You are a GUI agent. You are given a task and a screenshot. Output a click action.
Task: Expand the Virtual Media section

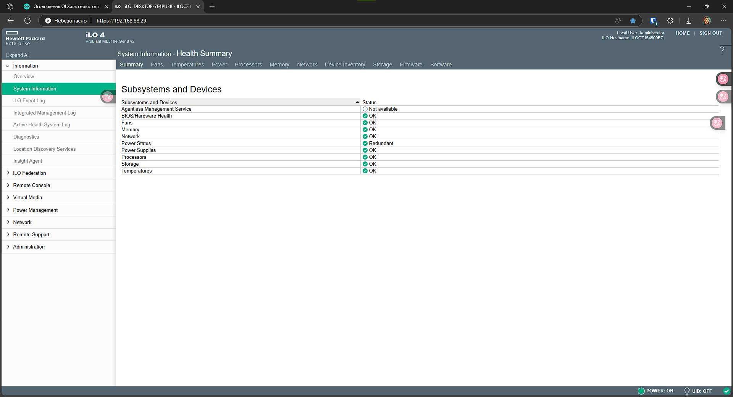coord(8,197)
